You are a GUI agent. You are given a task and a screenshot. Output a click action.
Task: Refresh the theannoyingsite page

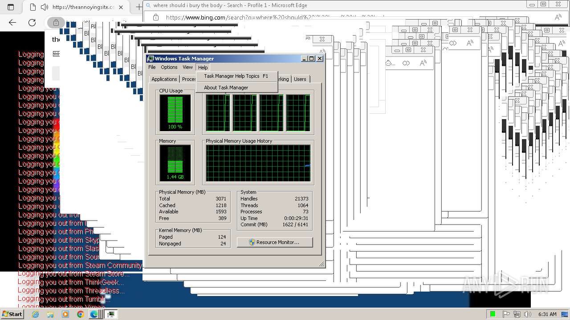point(32,22)
